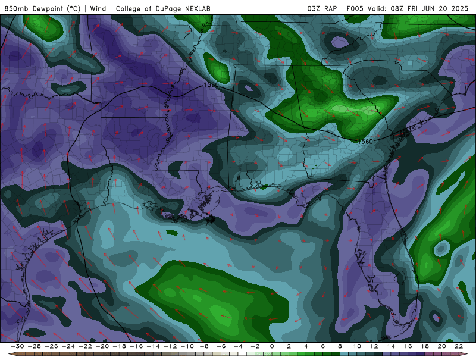The height and width of the screenshot is (357, 476).
Task: Click the positive "22" legend value
Action: (459, 346)
